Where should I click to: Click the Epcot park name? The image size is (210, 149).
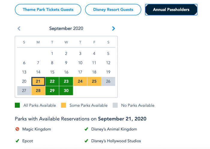pos(28,141)
